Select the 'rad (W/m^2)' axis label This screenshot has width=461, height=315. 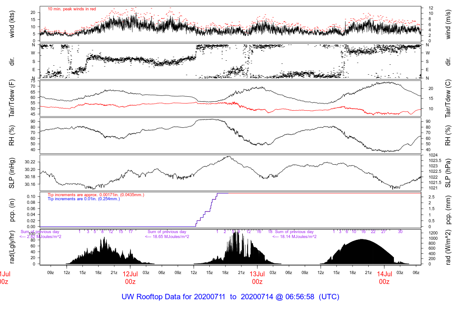click(x=448, y=247)
